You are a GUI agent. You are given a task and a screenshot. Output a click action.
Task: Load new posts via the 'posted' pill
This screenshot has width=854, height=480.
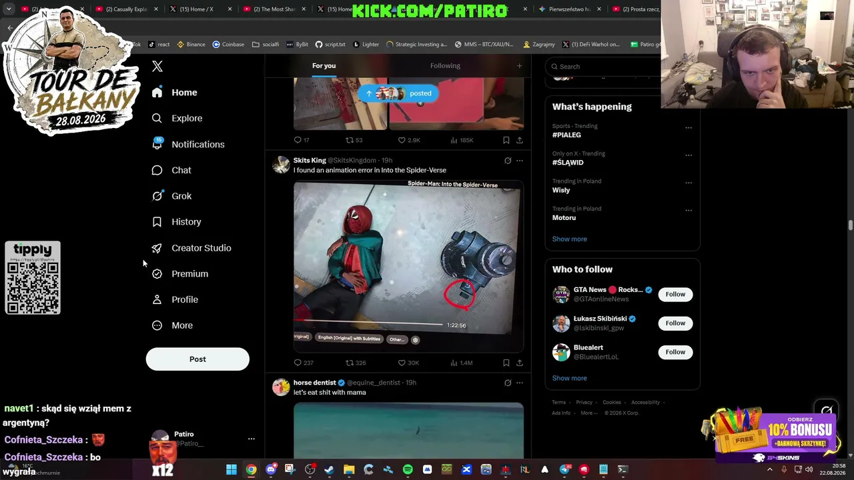coord(399,93)
